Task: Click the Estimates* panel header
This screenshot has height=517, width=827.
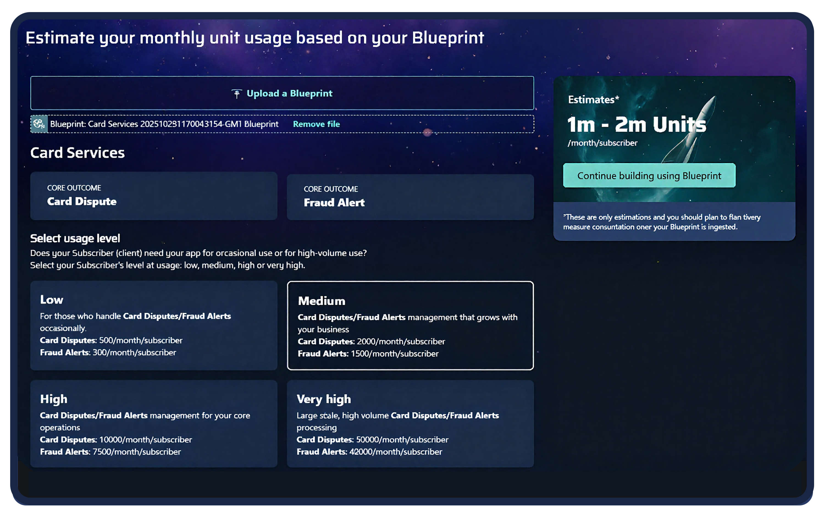Action: click(593, 99)
